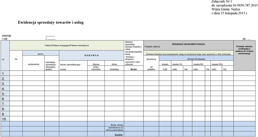Click the 'Wójta Gminy Nędza' line

pos(225,9)
